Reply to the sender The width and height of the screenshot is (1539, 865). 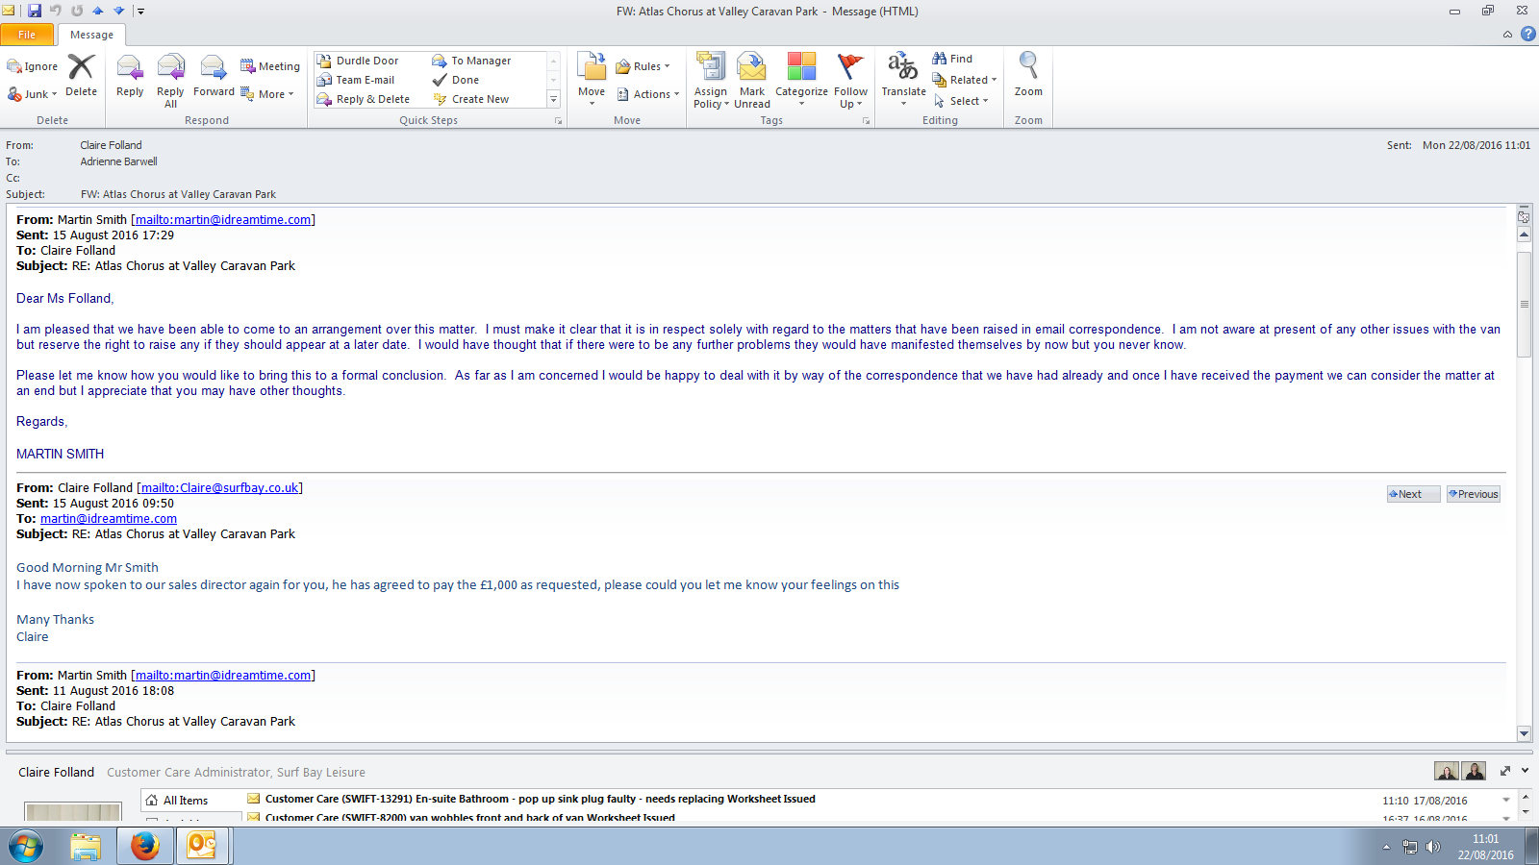coord(130,76)
